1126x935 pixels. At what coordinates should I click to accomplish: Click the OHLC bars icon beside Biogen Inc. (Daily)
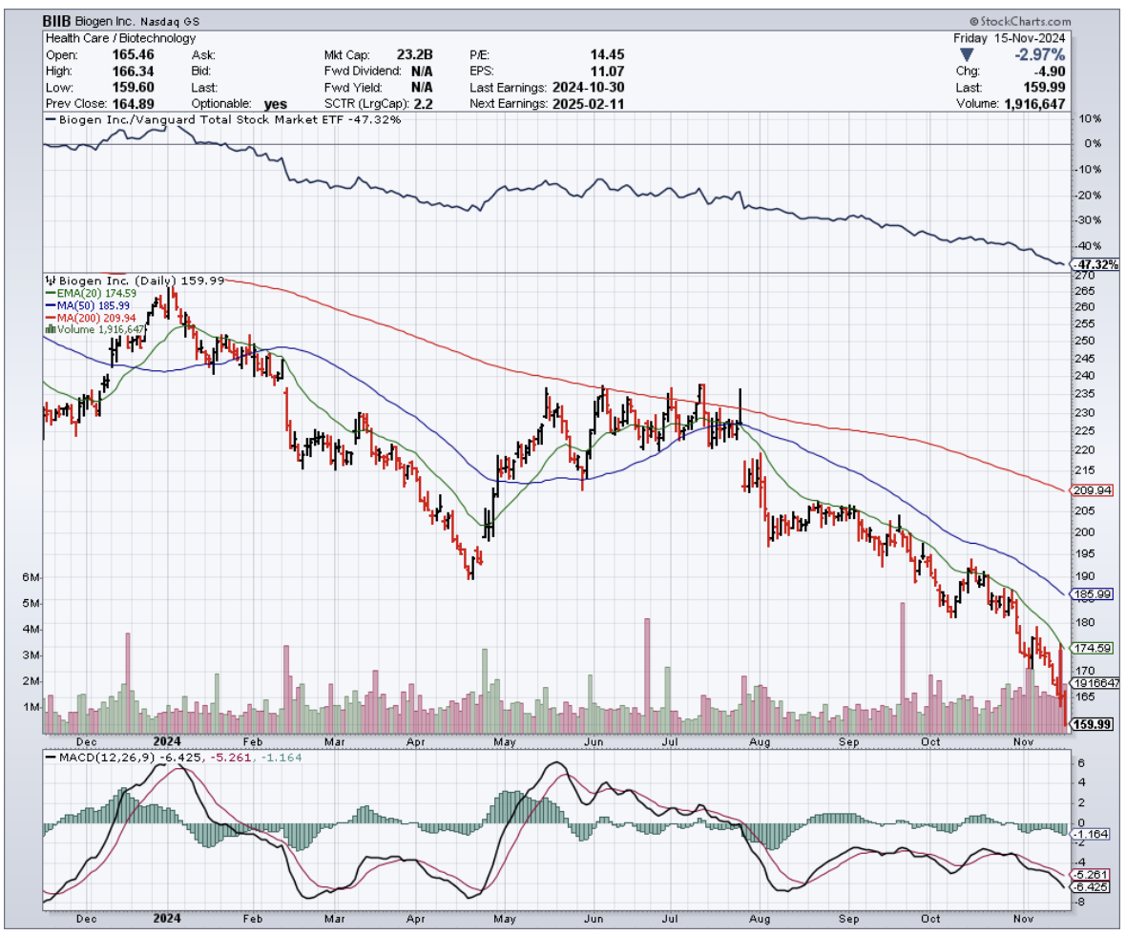50,280
